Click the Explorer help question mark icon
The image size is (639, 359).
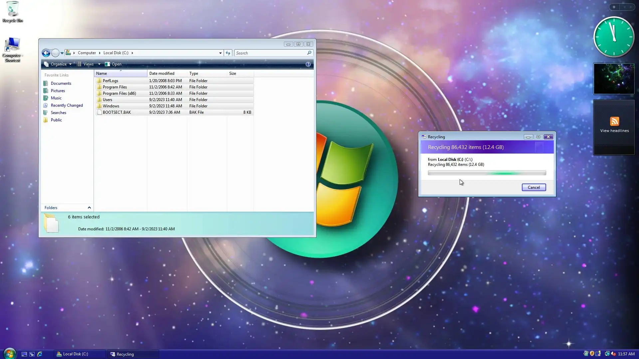308,64
